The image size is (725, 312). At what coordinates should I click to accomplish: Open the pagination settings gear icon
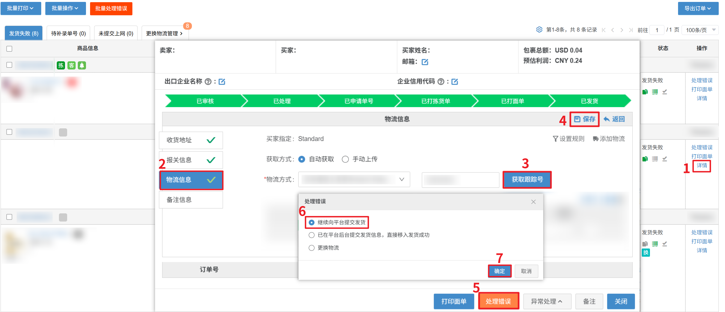click(539, 29)
